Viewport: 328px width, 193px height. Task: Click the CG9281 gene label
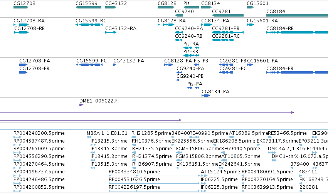[221, 11]
